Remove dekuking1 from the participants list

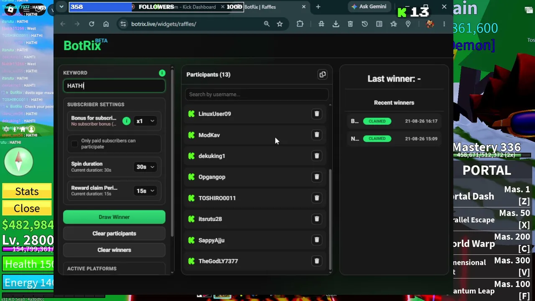pyautogui.click(x=317, y=156)
